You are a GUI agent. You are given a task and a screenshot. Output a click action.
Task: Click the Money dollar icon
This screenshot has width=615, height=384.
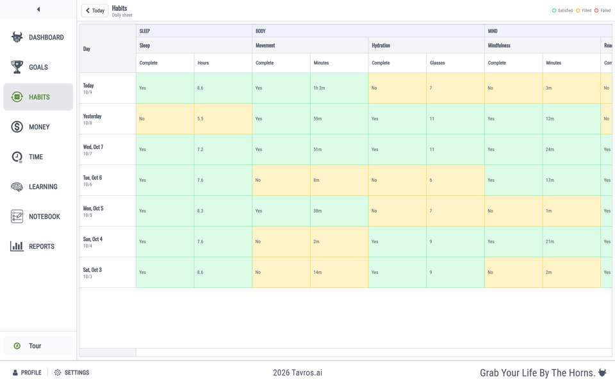tap(17, 127)
